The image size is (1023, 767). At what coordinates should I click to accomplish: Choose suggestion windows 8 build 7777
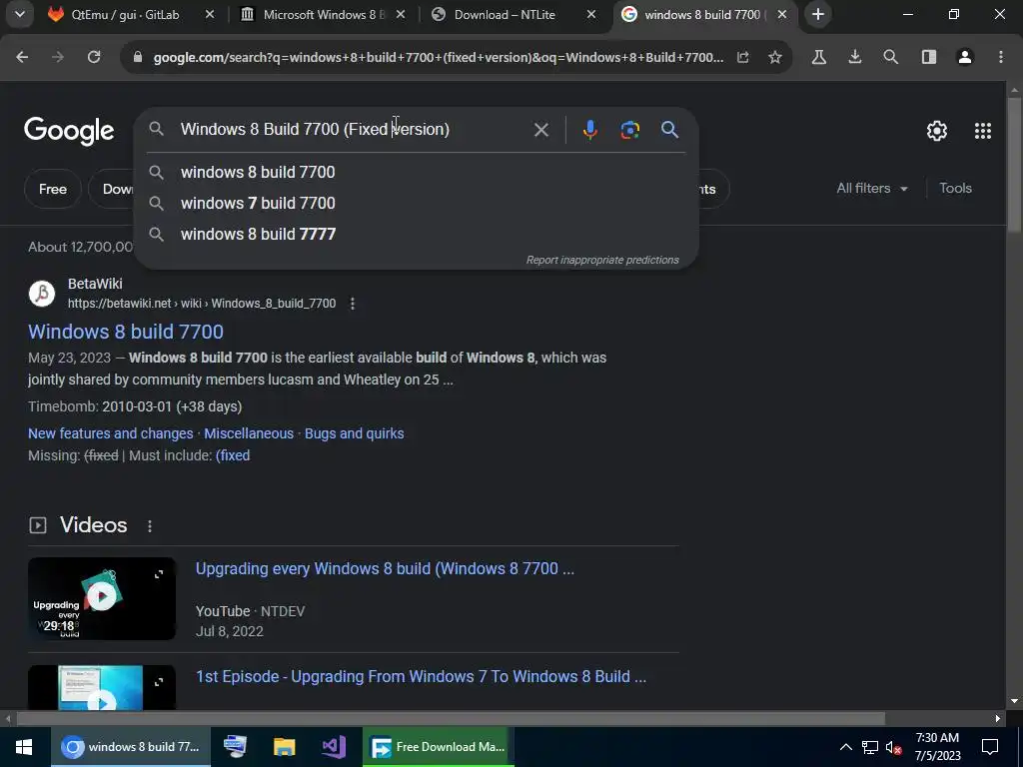pos(416,234)
